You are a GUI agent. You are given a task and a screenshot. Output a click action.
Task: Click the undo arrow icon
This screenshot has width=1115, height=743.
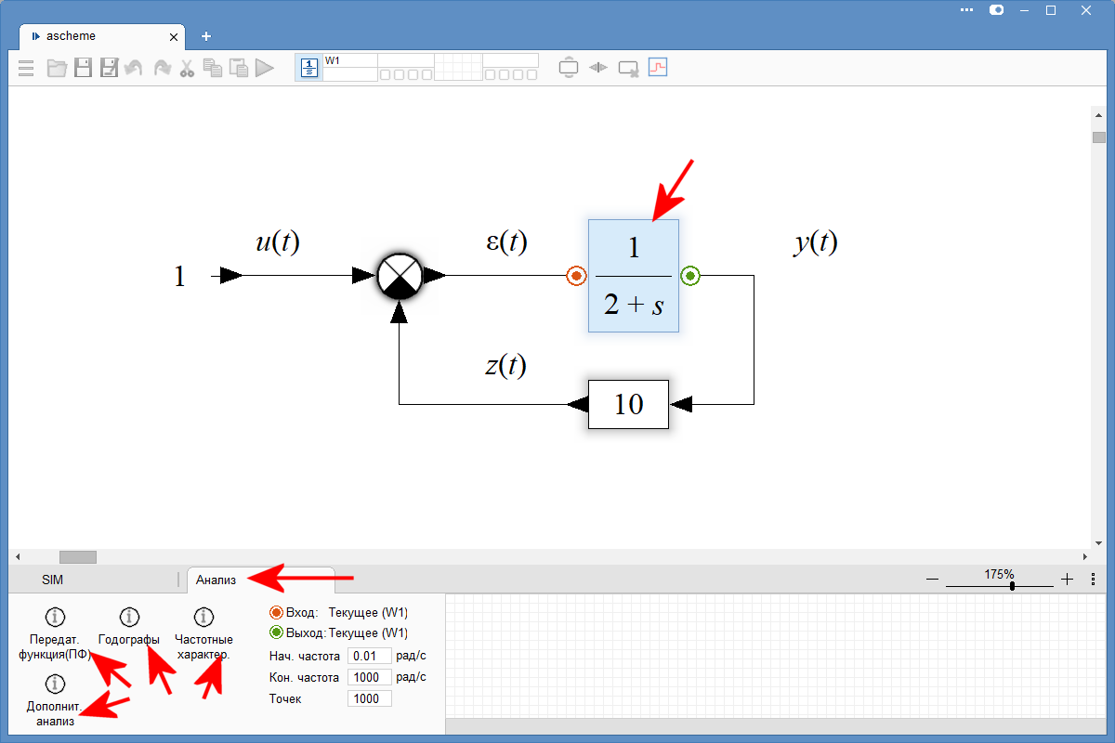point(135,68)
